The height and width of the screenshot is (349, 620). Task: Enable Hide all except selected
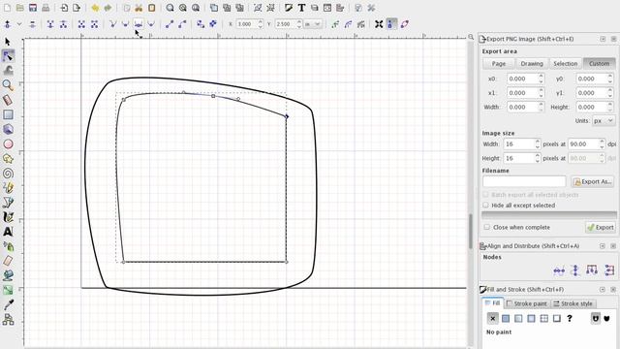486,205
